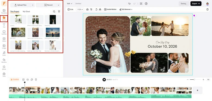Screen dimensions: 212x101
Task: Delete the scene with timeline trash icon
Action: click(36, 80)
